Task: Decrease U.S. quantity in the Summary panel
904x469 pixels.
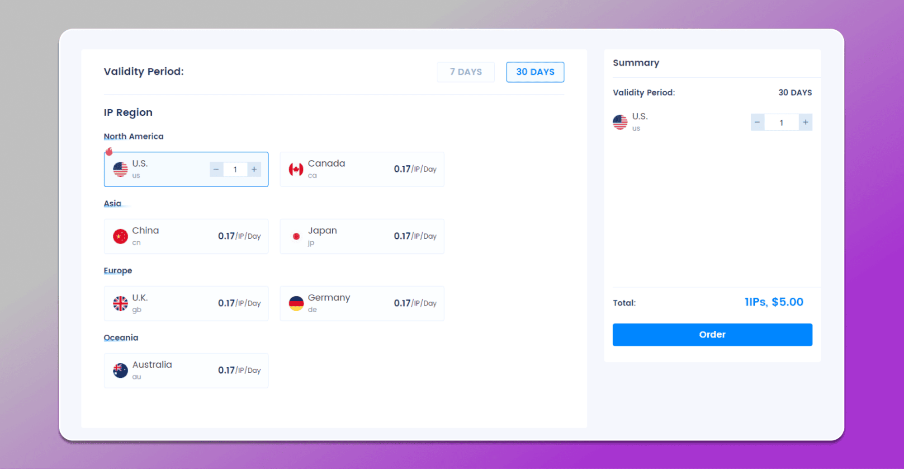Action: point(757,122)
